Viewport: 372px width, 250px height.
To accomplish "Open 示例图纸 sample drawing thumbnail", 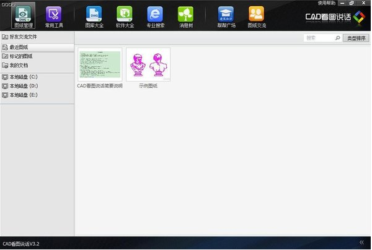I will point(148,64).
